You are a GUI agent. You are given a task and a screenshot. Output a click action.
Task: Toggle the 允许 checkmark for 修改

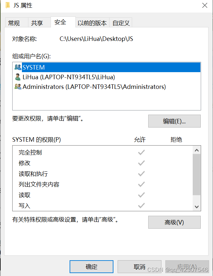pyautogui.click(x=141, y=163)
